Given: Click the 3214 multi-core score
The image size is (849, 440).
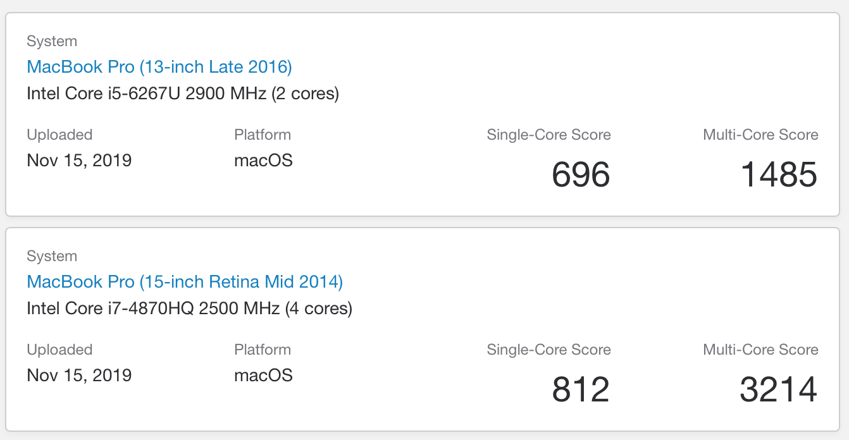Looking at the screenshot, I should click(779, 389).
